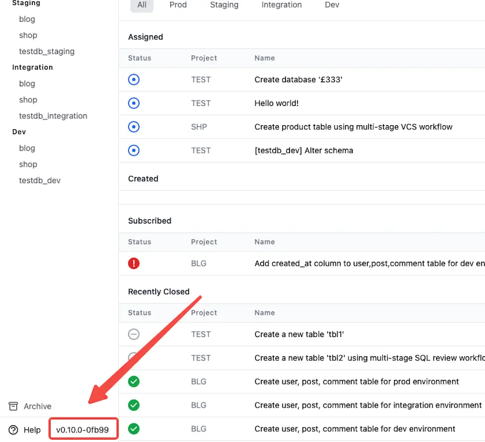
Task: Click status icon for Create database '£333'
Action: (x=134, y=80)
